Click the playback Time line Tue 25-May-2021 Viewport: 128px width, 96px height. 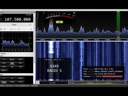99,74
